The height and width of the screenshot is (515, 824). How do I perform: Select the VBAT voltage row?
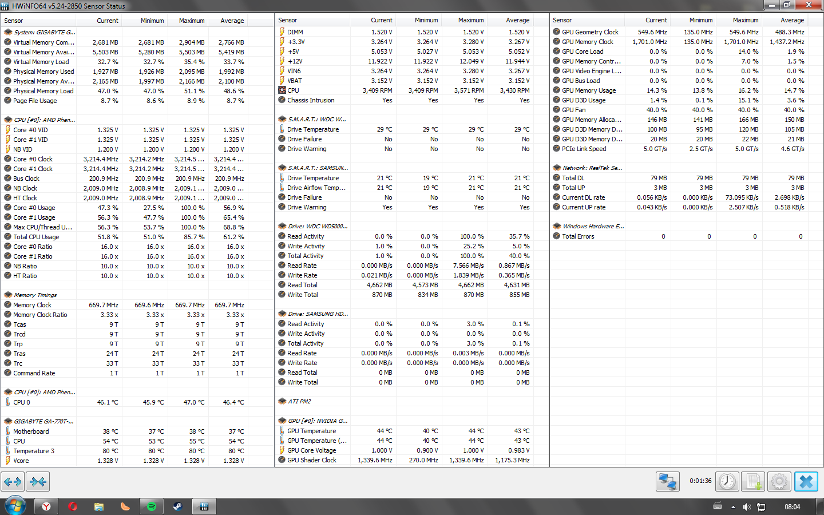[412, 81]
